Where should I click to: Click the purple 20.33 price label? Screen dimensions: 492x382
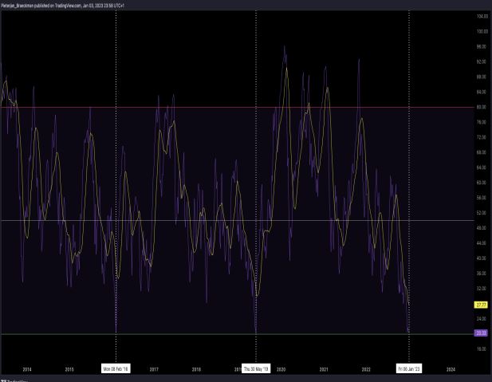(x=480, y=333)
